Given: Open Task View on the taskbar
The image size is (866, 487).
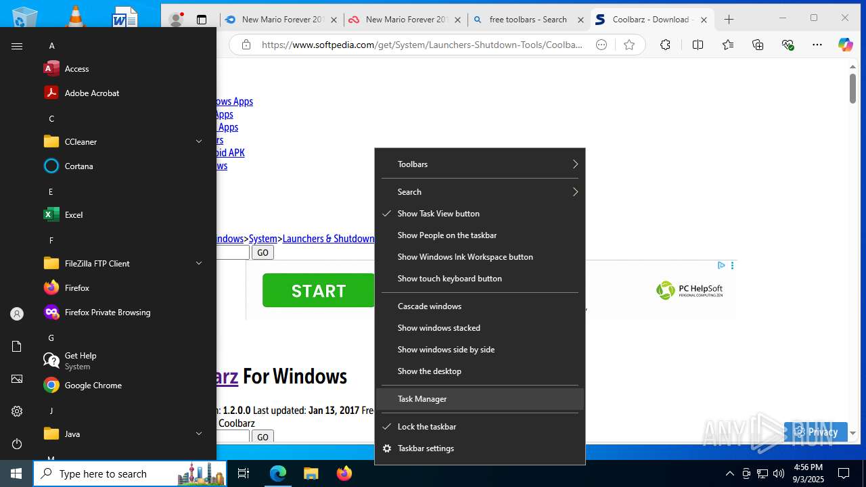Looking at the screenshot, I should point(244,473).
